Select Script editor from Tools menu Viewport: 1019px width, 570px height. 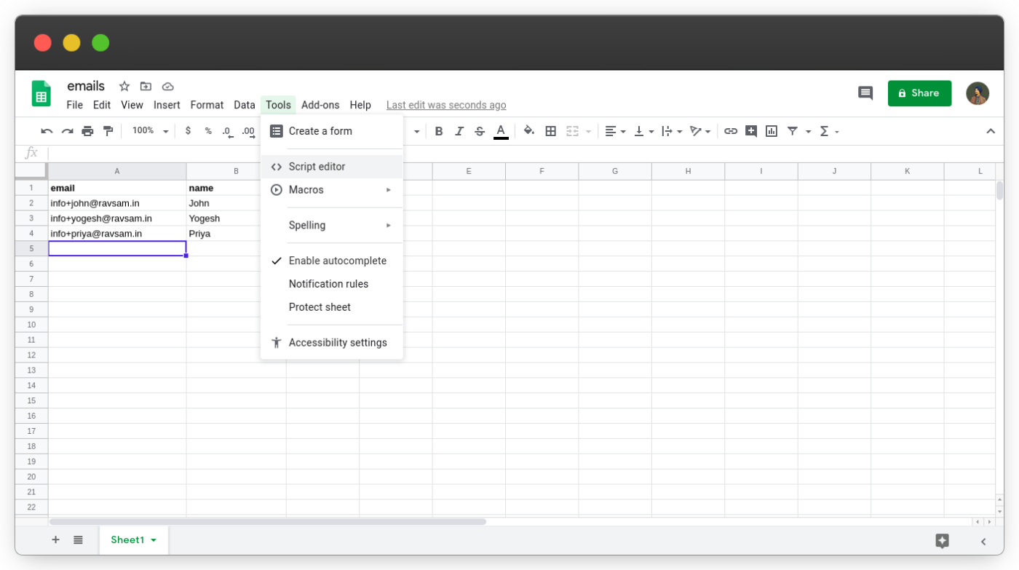316,166
